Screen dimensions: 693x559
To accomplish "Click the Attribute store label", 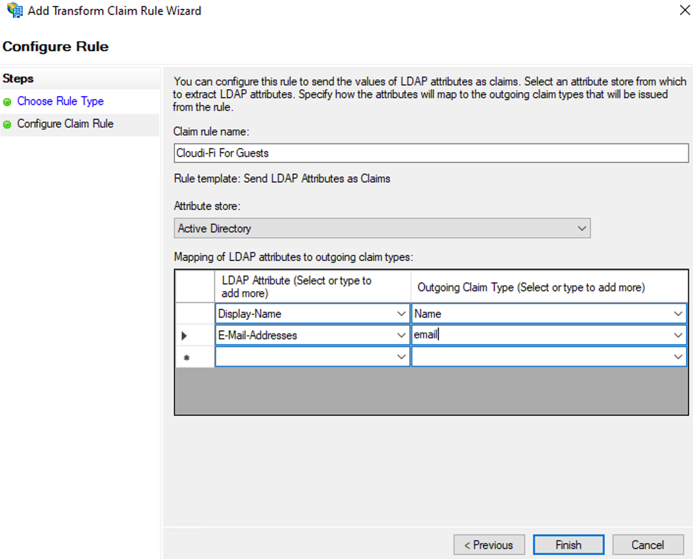I will tap(207, 206).
